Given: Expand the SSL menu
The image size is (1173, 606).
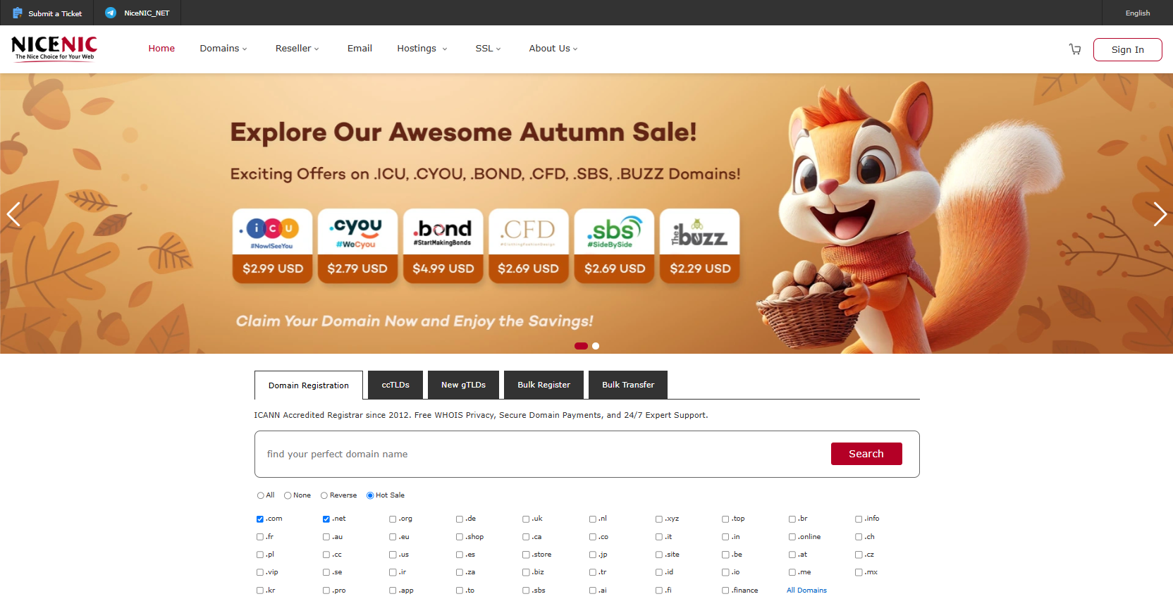Looking at the screenshot, I should [488, 49].
